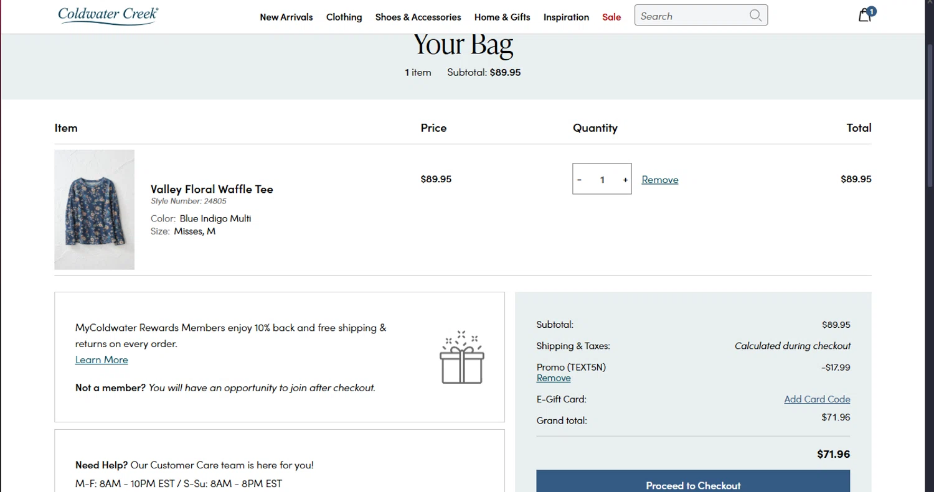Click Add Card Code link
This screenshot has height=492, width=934.
[817, 399]
